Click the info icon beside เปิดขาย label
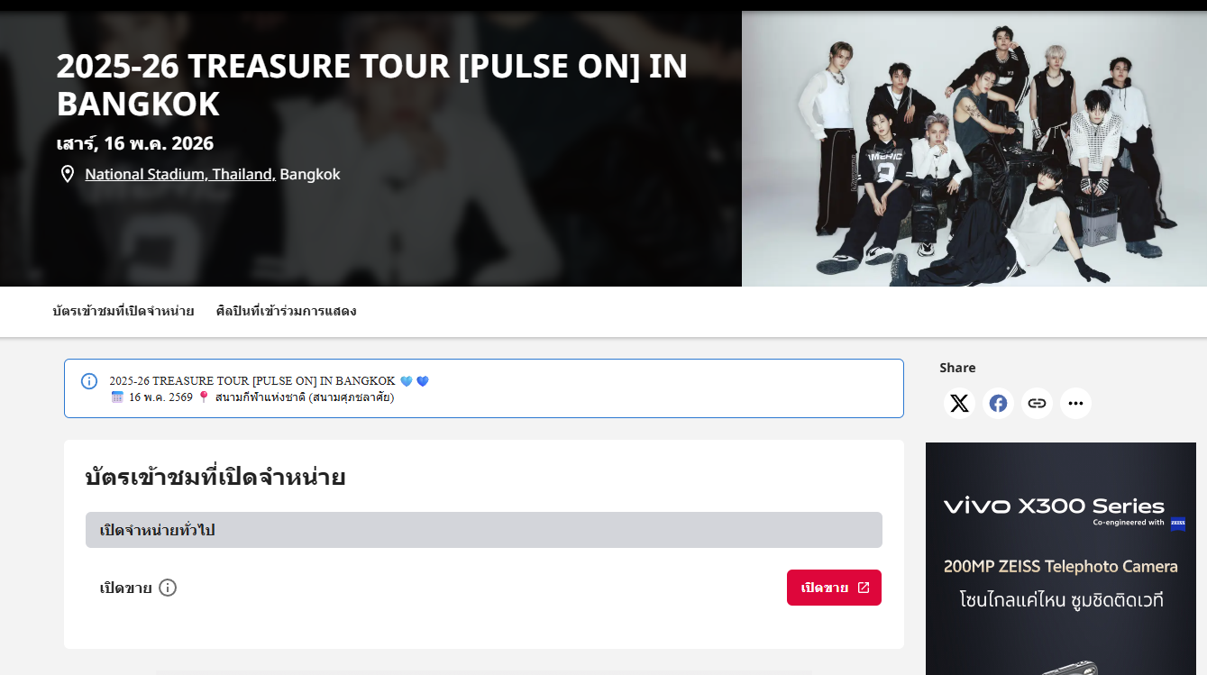This screenshot has width=1207, height=675. tap(168, 588)
